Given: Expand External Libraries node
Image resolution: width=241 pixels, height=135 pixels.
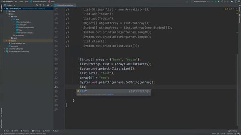Looking at the screenshot, I should (x=5, y=49).
